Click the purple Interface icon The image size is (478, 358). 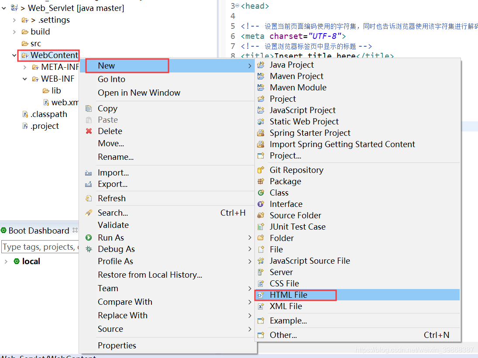(x=261, y=204)
